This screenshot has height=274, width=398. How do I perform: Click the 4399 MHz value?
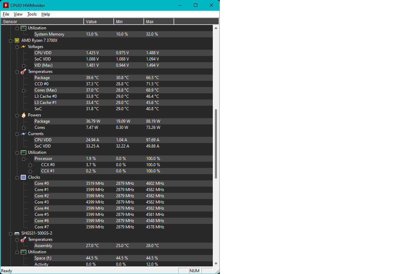pyautogui.click(x=95, y=202)
